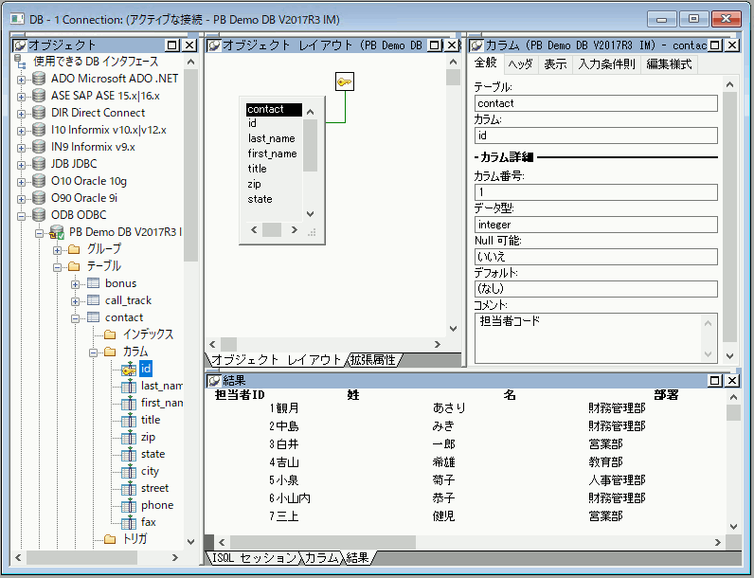Collapse the カラム folder node

[94, 352]
